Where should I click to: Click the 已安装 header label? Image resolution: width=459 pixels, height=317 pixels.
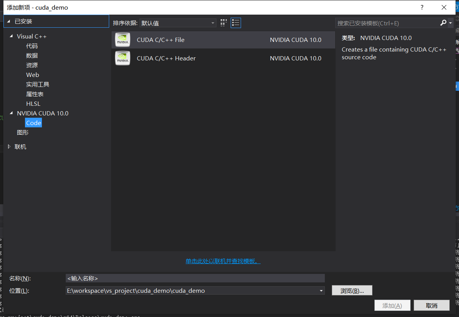23,22
